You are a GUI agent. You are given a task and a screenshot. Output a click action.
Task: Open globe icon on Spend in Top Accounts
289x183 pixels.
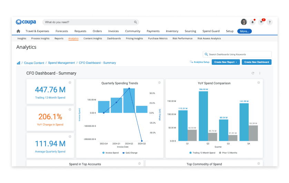140,163
